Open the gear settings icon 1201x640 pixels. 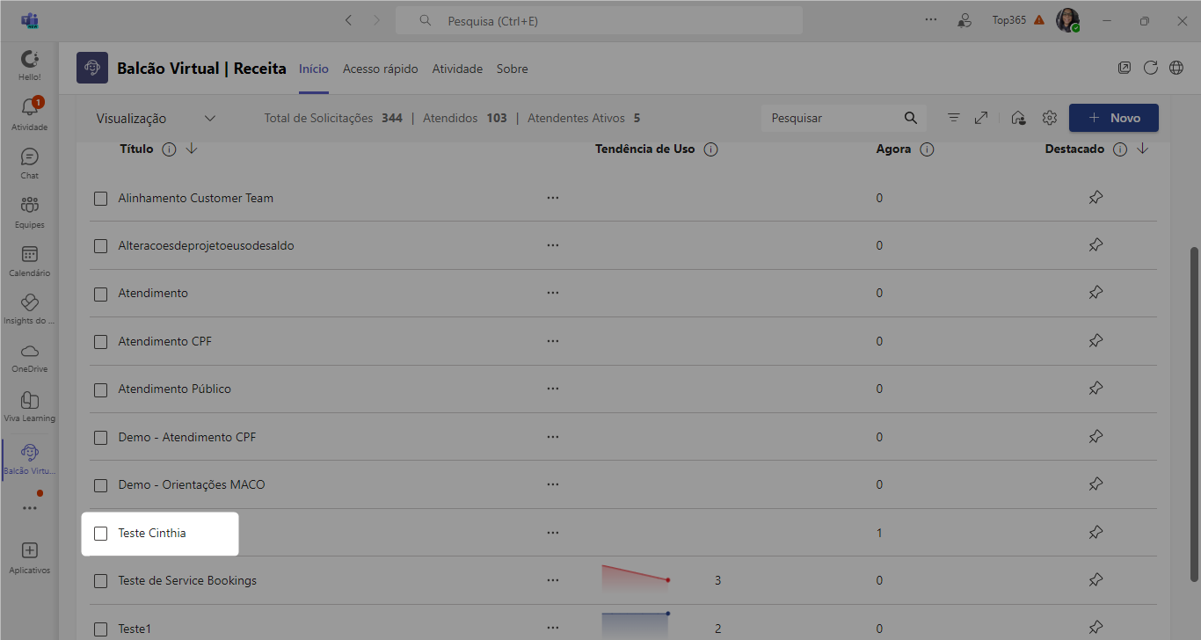pos(1049,118)
